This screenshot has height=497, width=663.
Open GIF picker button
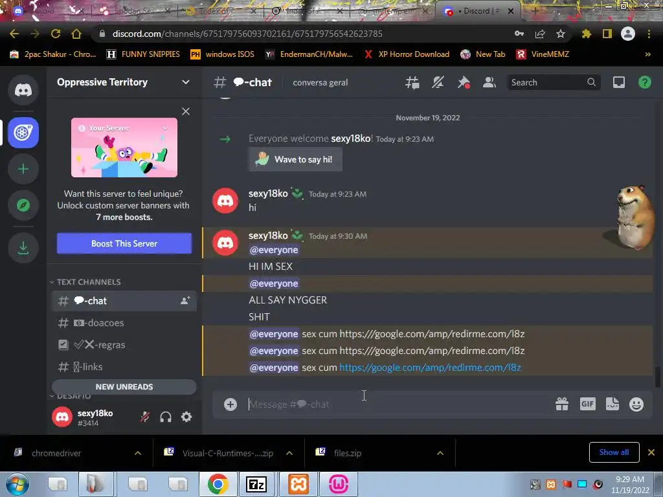588,404
